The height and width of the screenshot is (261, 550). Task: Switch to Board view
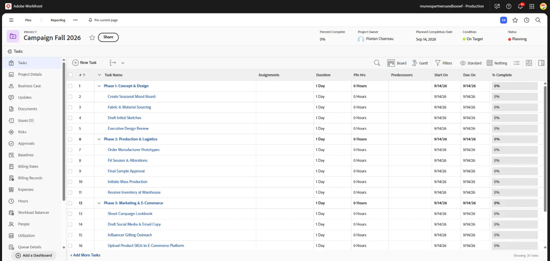click(397, 63)
